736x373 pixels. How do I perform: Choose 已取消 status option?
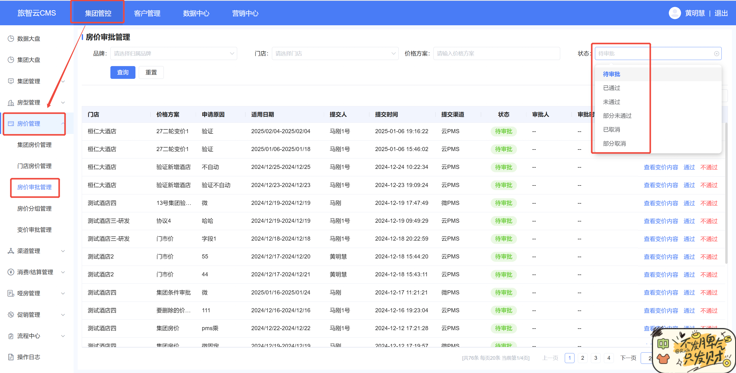click(x=658, y=129)
